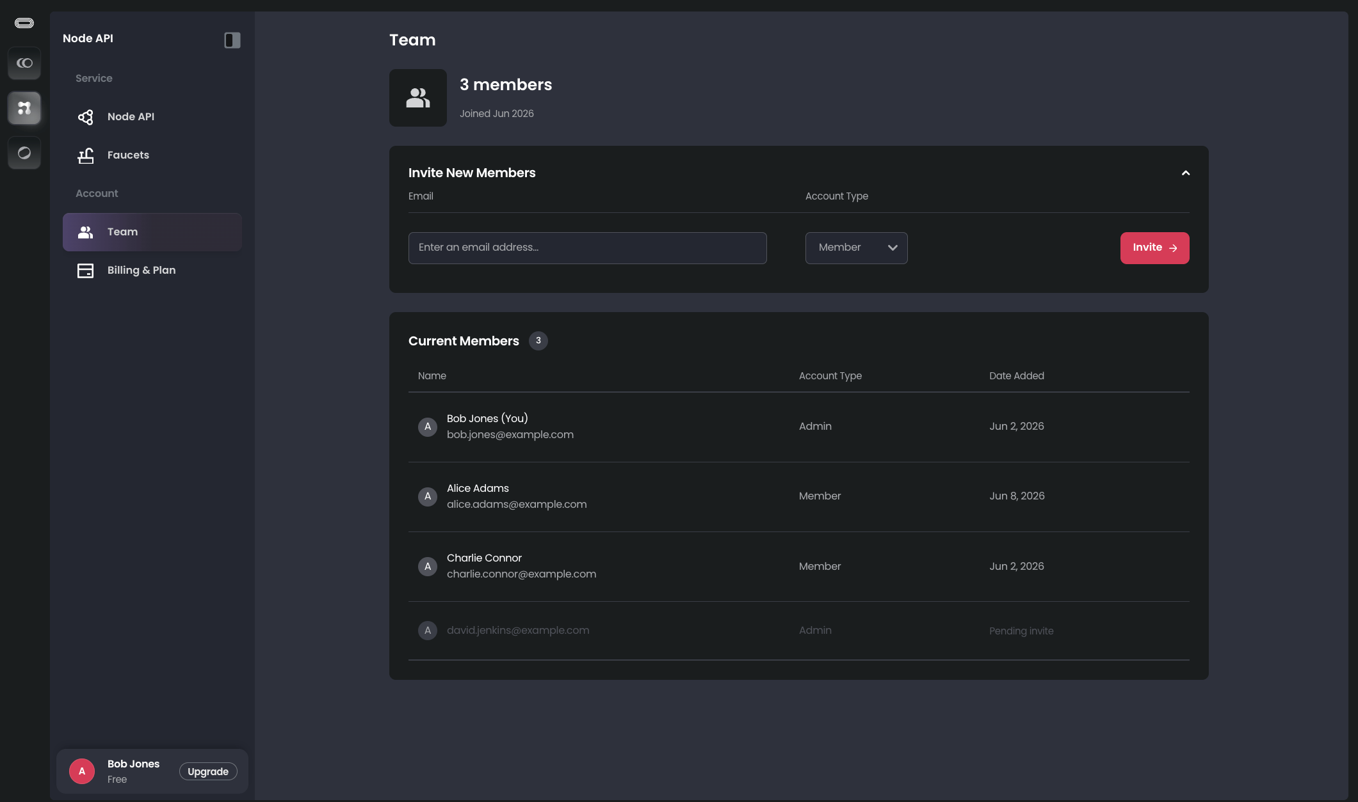Click the Joined Jun 2026 text
The height and width of the screenshot is (802, 1358).
click(x=497, y=114)
